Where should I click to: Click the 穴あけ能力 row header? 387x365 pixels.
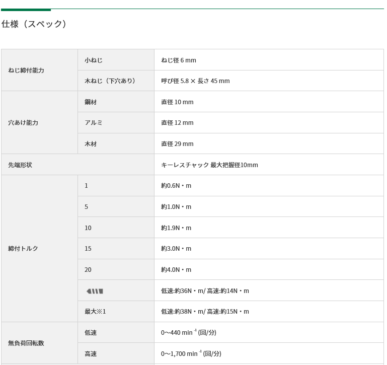(23, 123)
